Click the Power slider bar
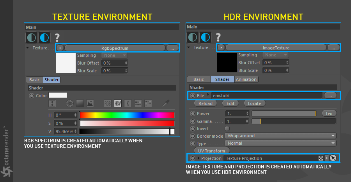 pos(284,114)
